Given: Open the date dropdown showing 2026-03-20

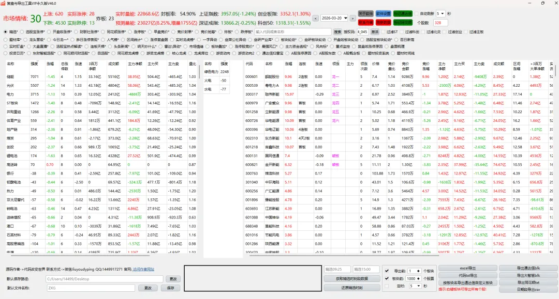Looking at the screenshot, I should [345, 18].
